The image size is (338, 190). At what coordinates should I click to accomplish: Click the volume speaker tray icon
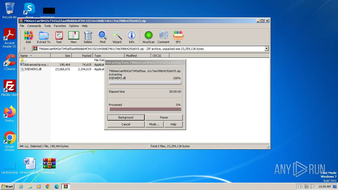pos(300,187)
